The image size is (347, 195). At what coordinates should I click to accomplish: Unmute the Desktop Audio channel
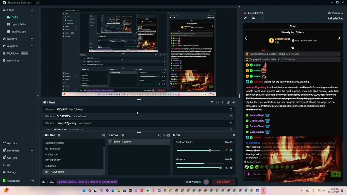(227, 150)
